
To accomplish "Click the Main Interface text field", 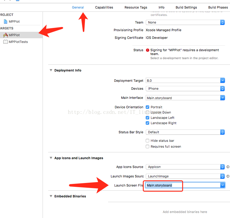I will tap(183, 98).
